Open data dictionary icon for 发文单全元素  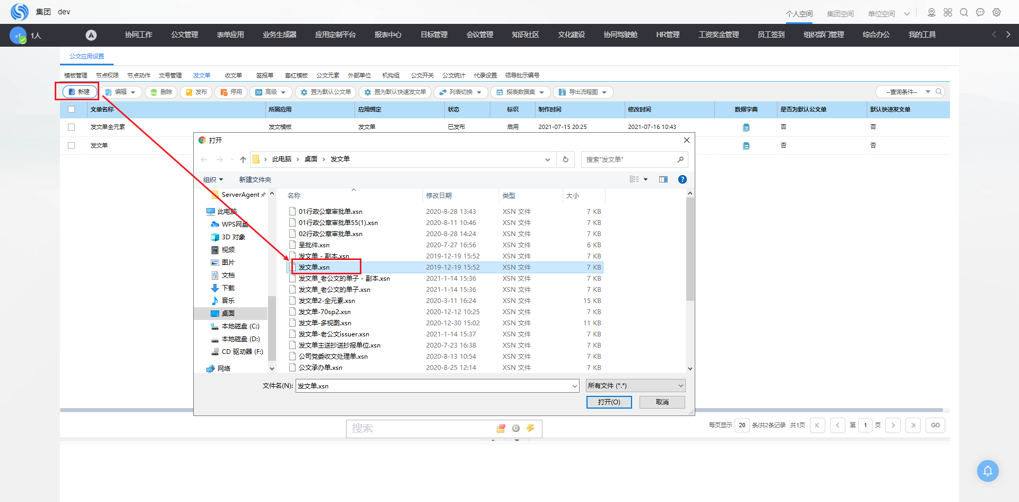746,127
